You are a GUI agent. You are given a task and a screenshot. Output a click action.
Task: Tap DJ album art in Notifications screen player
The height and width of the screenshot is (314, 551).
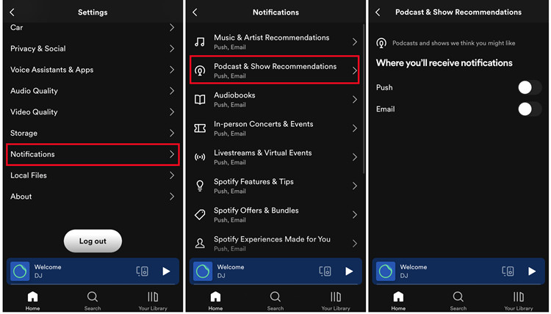click(203, 271)
